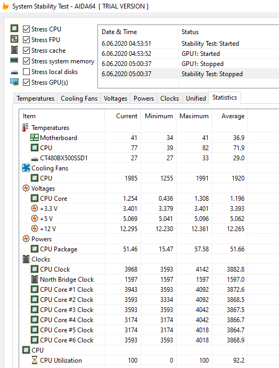Click the Motherboard row icon

35,137
